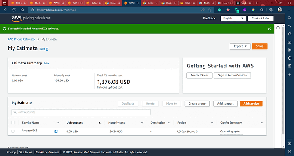The width and height of the screenshot is (294, 156).
Task: Toggle the select-all checkbox in table header
Action: tap(13, 122)
